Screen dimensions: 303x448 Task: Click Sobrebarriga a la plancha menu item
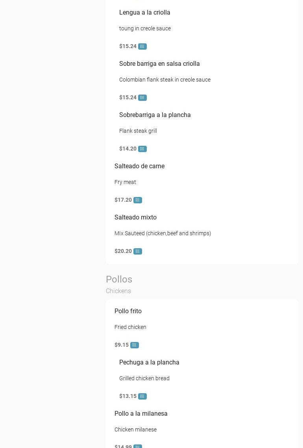coord(155,115)
